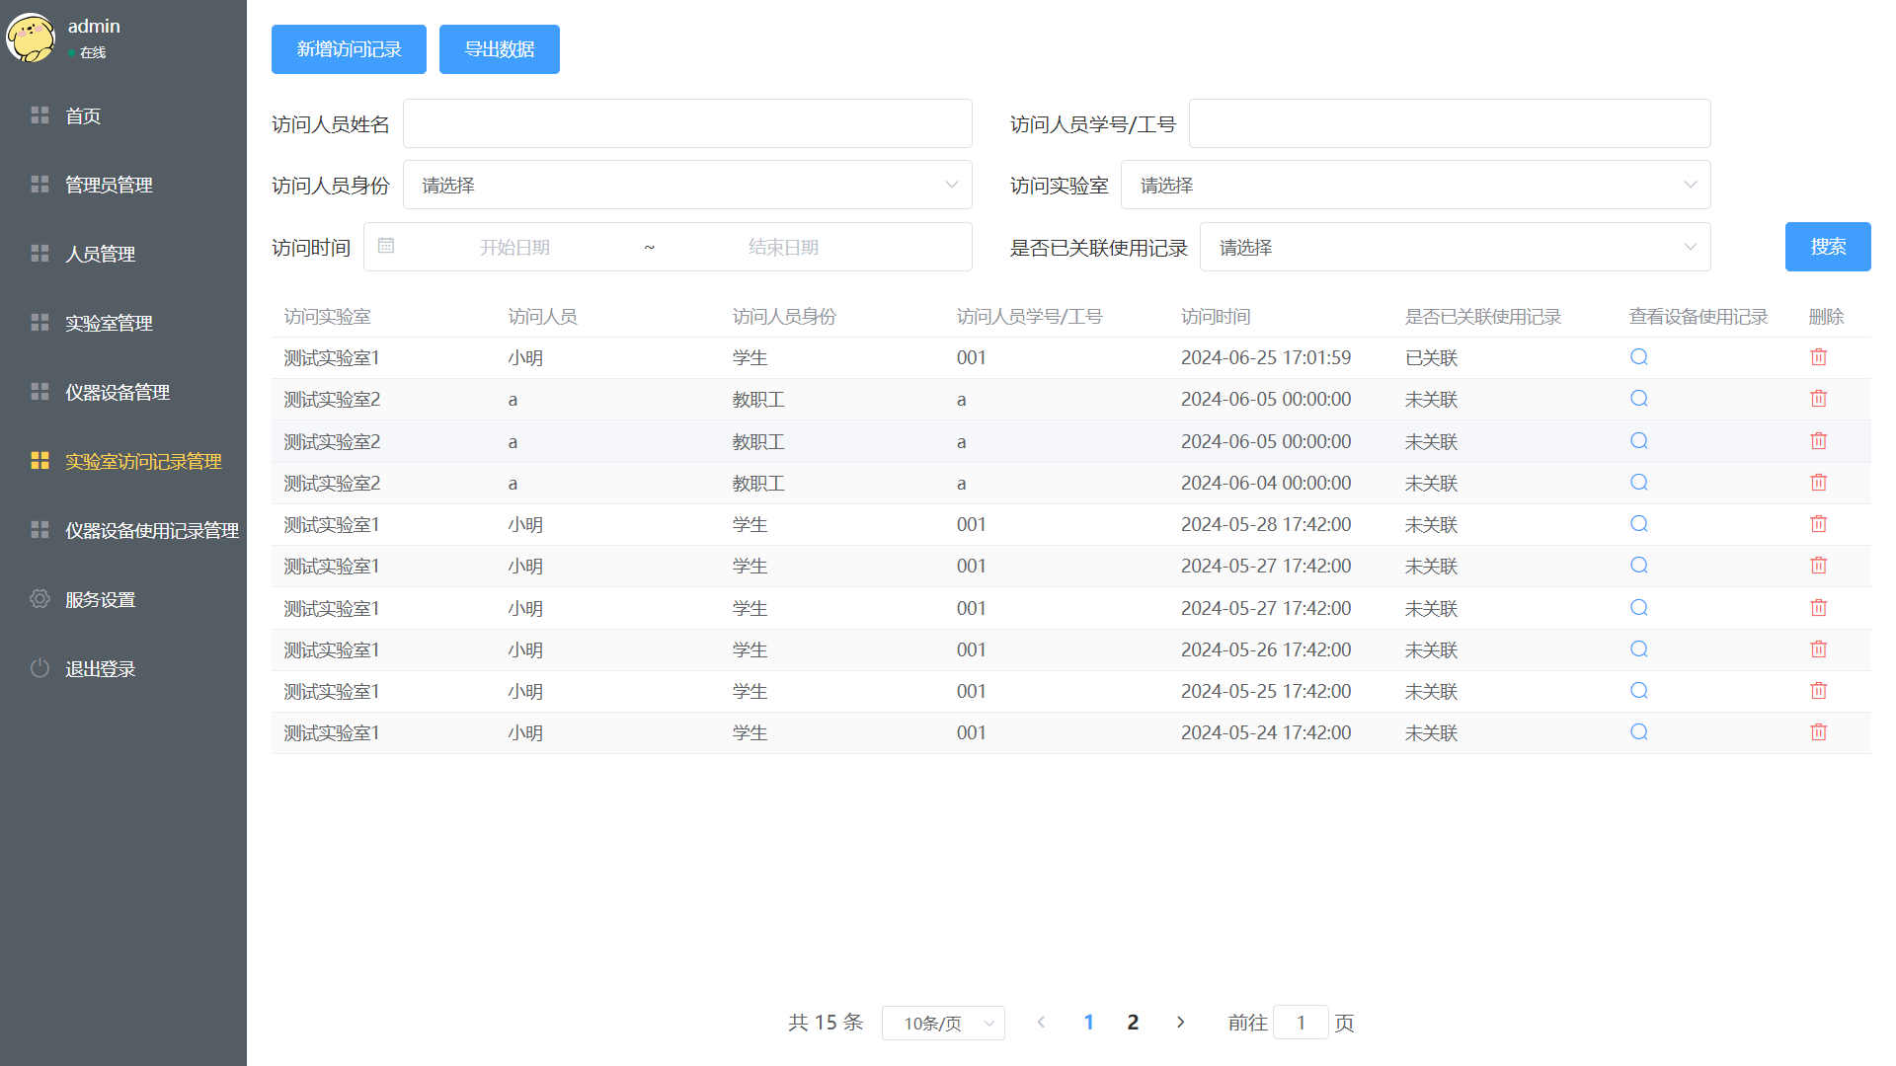This screenshot has width=1896, height=1066.
Task: Click the 新增访问记录 button
Action: coord(349,49)
